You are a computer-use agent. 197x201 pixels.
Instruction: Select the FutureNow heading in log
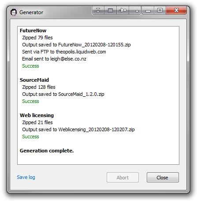click(33, 30)
